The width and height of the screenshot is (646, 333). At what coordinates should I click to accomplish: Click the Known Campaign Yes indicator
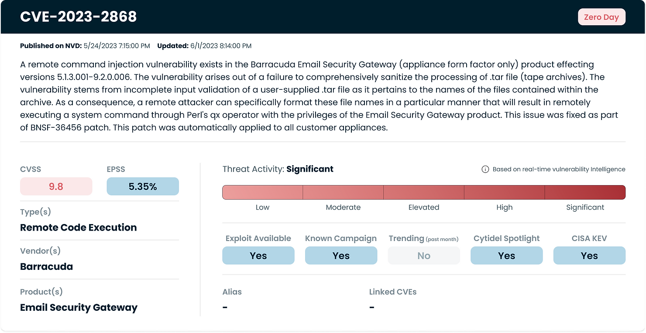(341, 255)
